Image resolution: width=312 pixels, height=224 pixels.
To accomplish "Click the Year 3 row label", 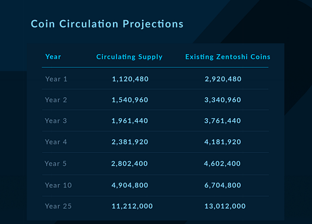I will 56,121.
